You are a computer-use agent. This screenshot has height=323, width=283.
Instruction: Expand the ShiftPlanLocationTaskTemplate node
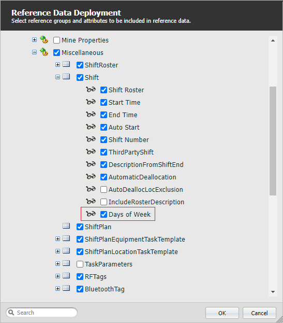tap(57, 251)
